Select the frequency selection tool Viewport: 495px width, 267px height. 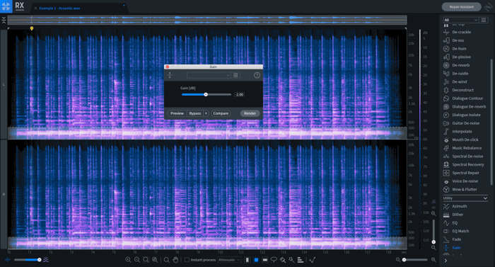point(265,260)
